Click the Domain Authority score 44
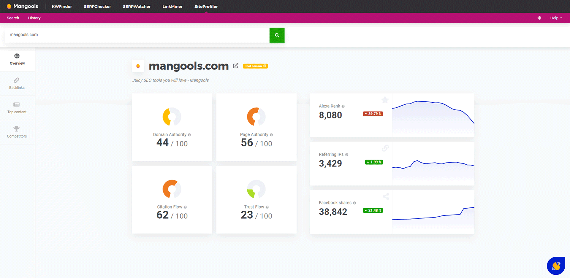The image size is (570, 278). pyautogui.click(x=162, y=143)
